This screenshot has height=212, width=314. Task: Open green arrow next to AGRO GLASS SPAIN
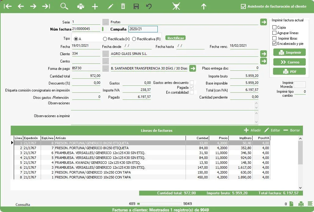[264, 54]
